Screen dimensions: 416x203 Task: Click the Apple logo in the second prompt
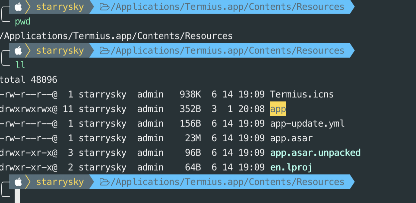(x=18, y=50)
